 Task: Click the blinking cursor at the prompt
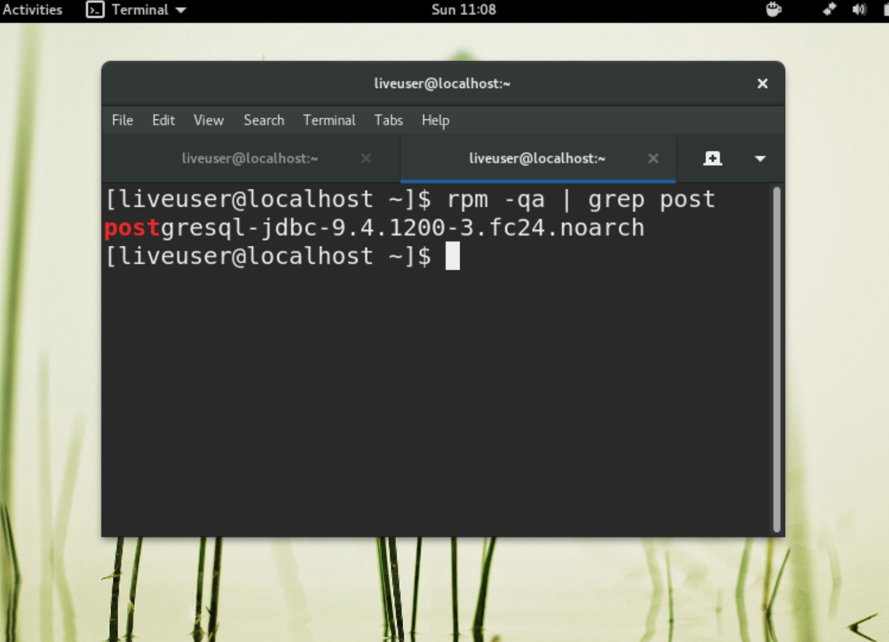(x=452, y=256)
